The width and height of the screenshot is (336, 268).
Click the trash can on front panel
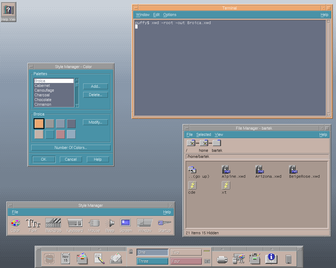coord(288,259)
